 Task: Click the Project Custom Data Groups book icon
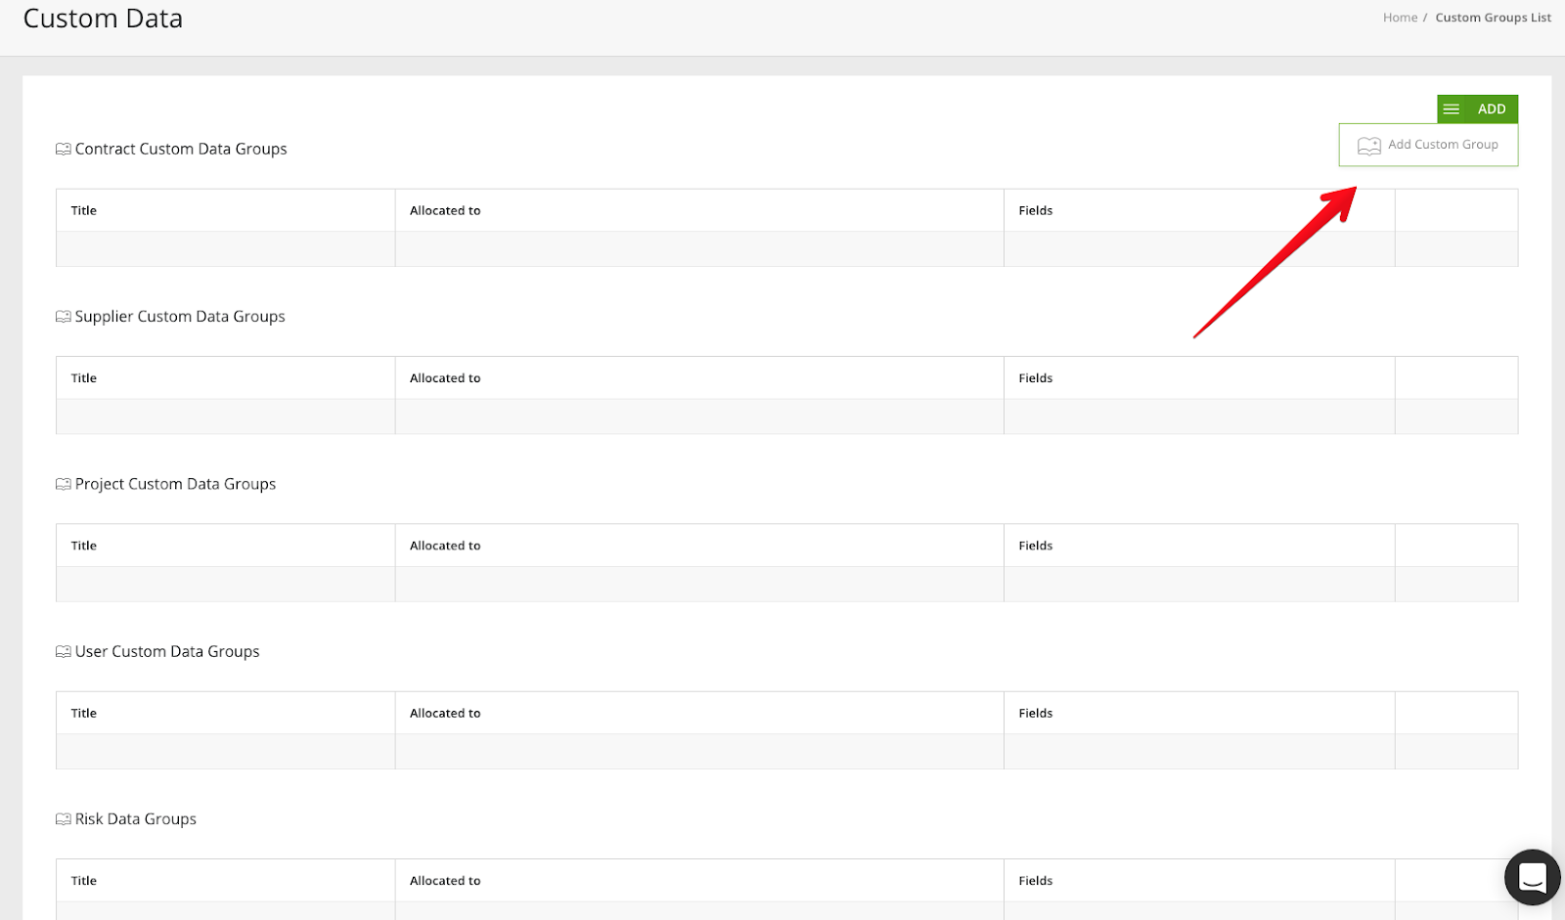coord(64,484)
